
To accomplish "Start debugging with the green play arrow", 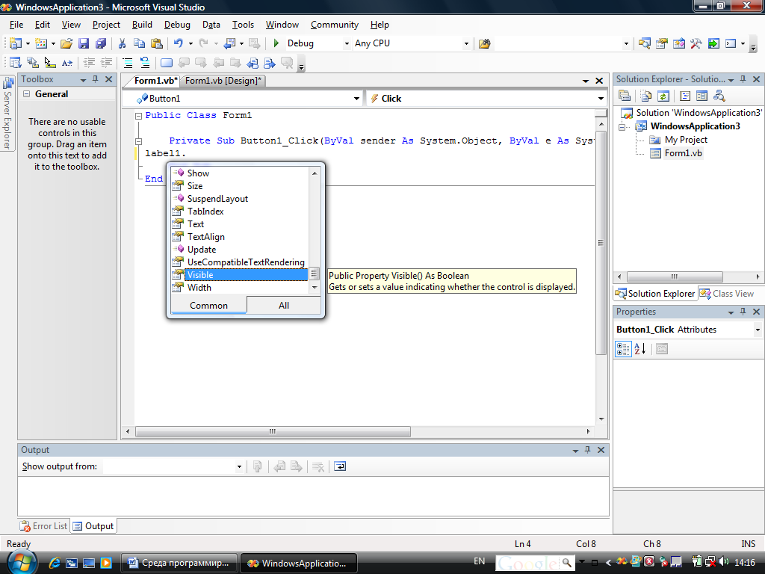I will click(x=276, y=43).
